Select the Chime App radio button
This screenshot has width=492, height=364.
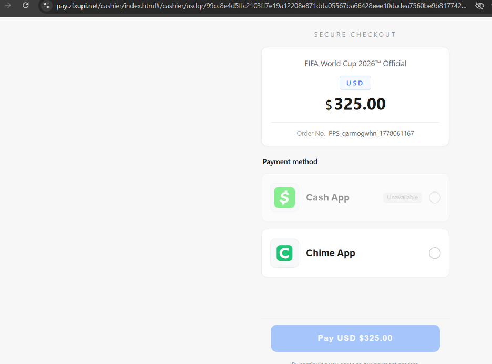[435, 253]
